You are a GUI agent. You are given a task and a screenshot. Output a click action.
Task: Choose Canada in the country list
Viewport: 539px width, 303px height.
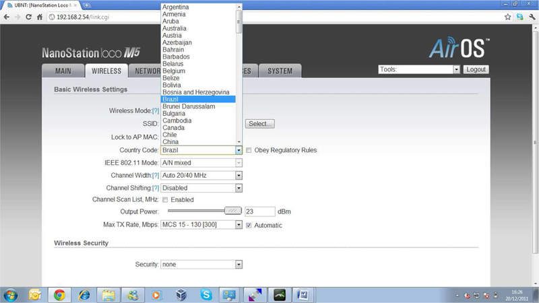click(x=198, y=127)
